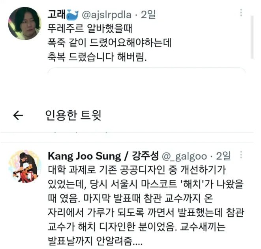Visit the @_galgoo handle
This screenshot has height=249, width=261.
pyautogui.click(x=184, y=156)
